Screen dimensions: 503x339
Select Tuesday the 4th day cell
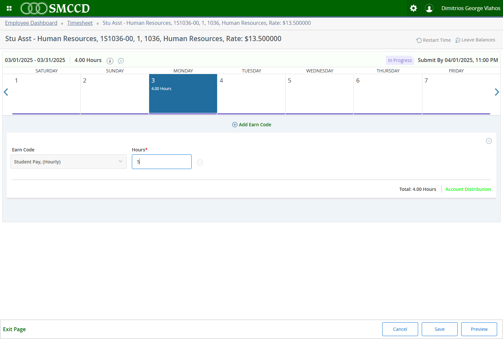point(251,94)
